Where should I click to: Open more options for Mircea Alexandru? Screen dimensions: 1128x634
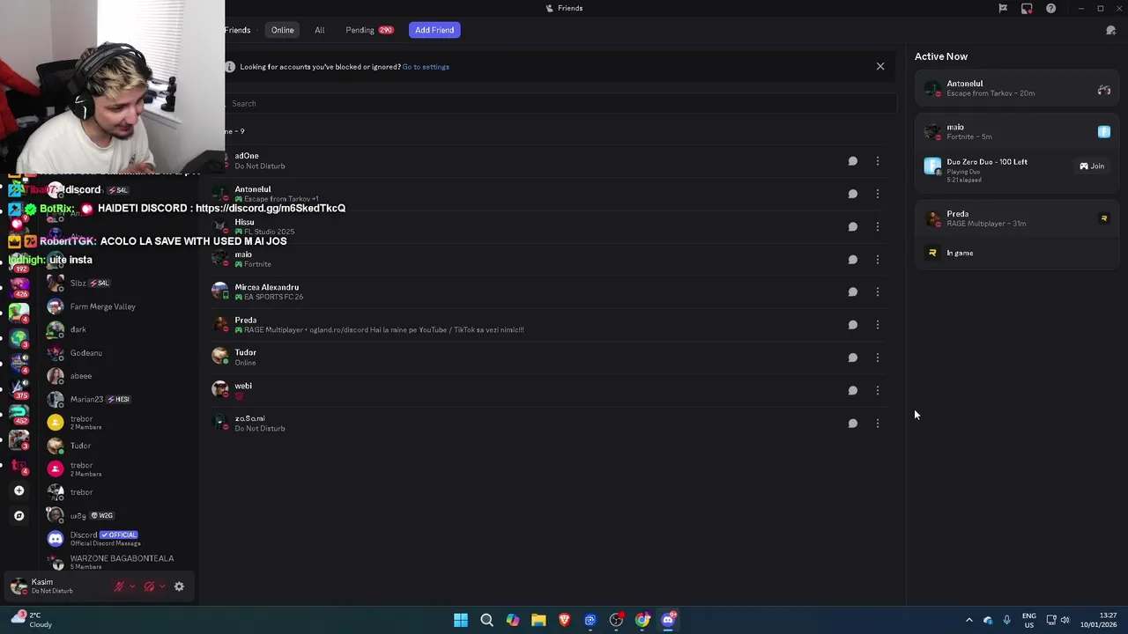point(878,292)
